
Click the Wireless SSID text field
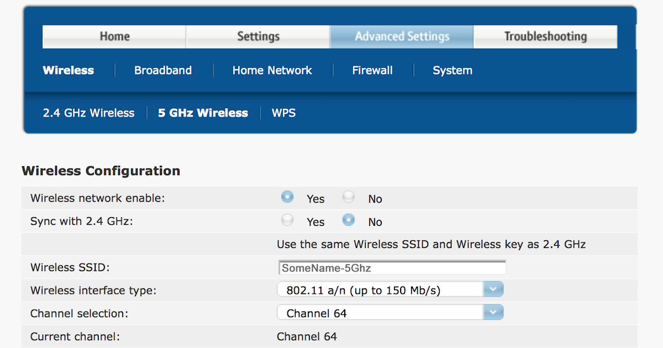pyautogui.click(x=392, y=268)
